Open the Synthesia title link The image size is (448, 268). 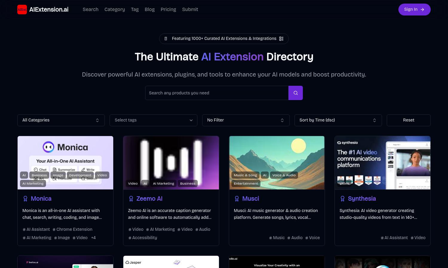362,199
